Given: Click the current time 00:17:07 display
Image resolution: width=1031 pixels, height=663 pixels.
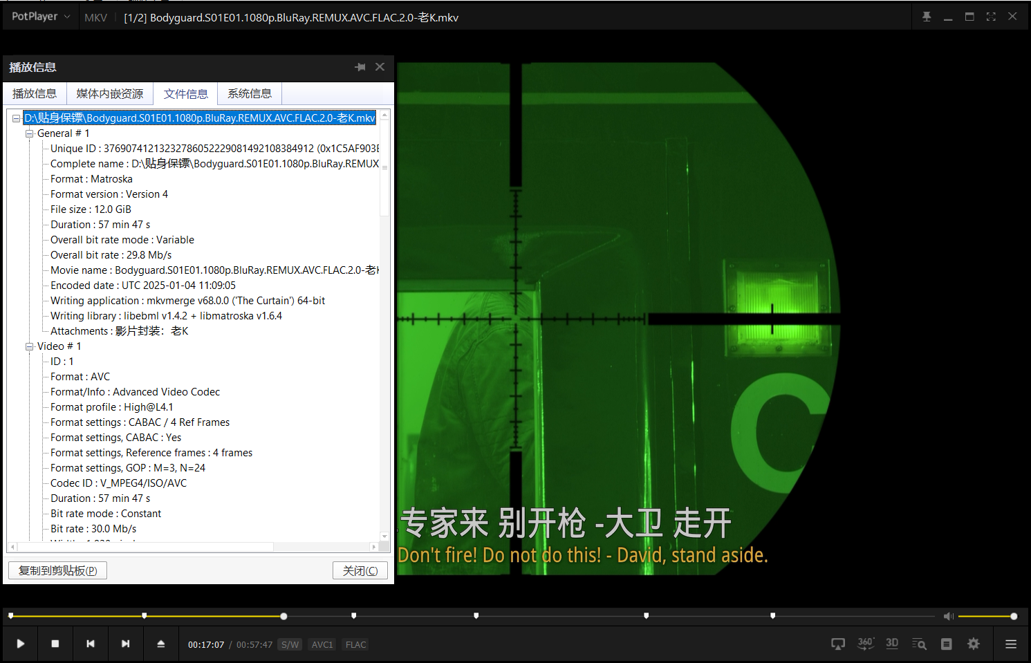Looking at the screenshot, I should point(206,644).
